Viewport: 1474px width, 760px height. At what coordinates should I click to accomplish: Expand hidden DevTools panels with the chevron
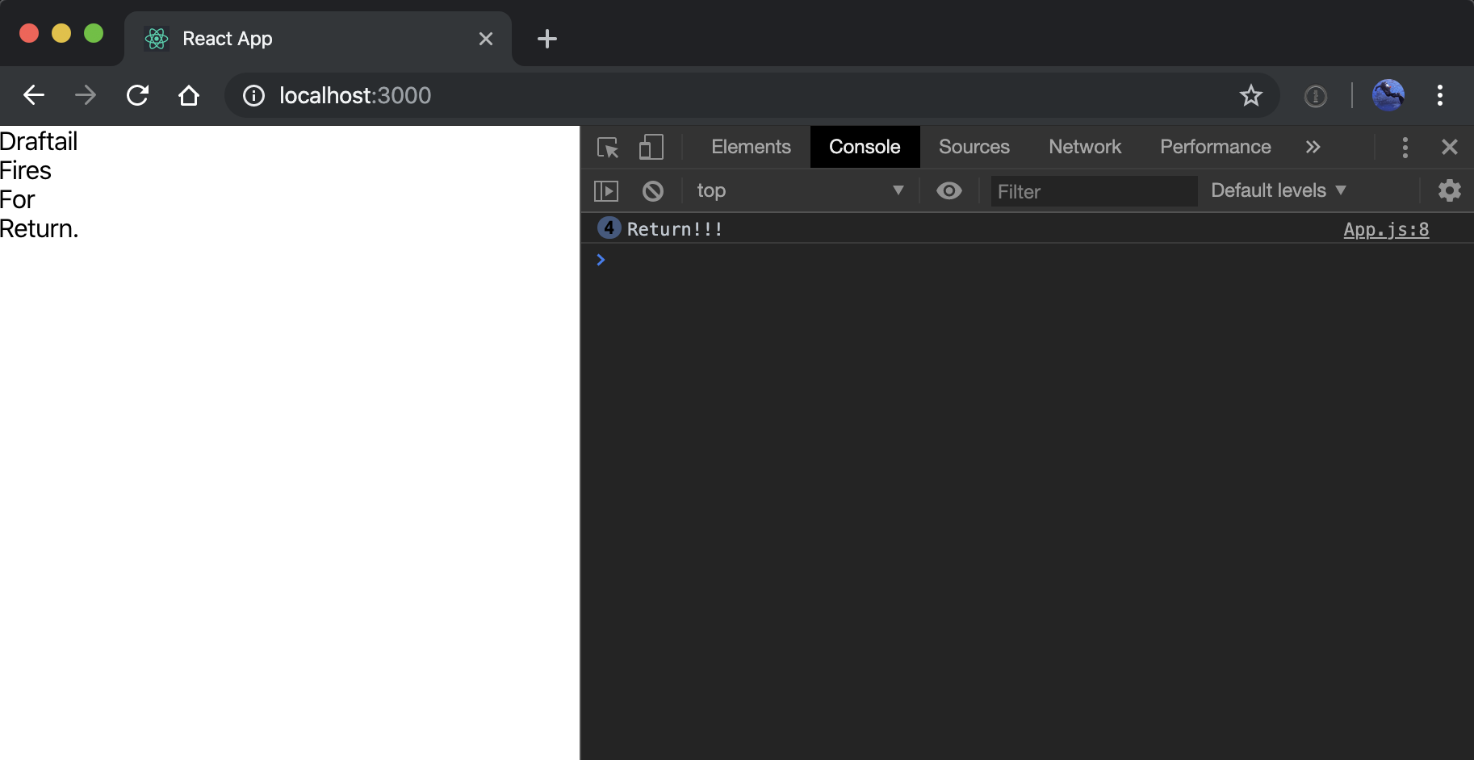coord(1313,147)
